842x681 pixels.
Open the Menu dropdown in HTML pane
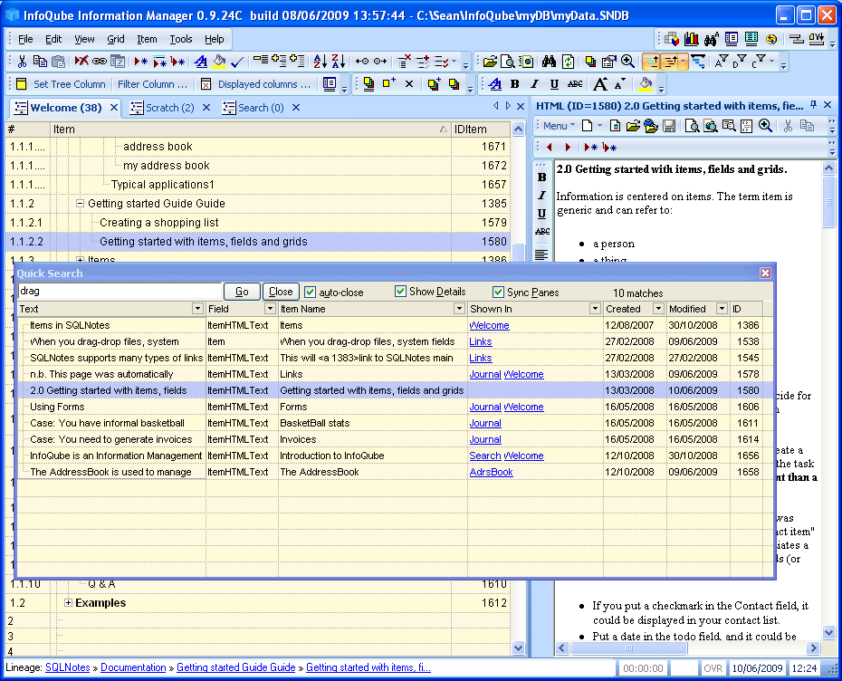tap(559, 126)
